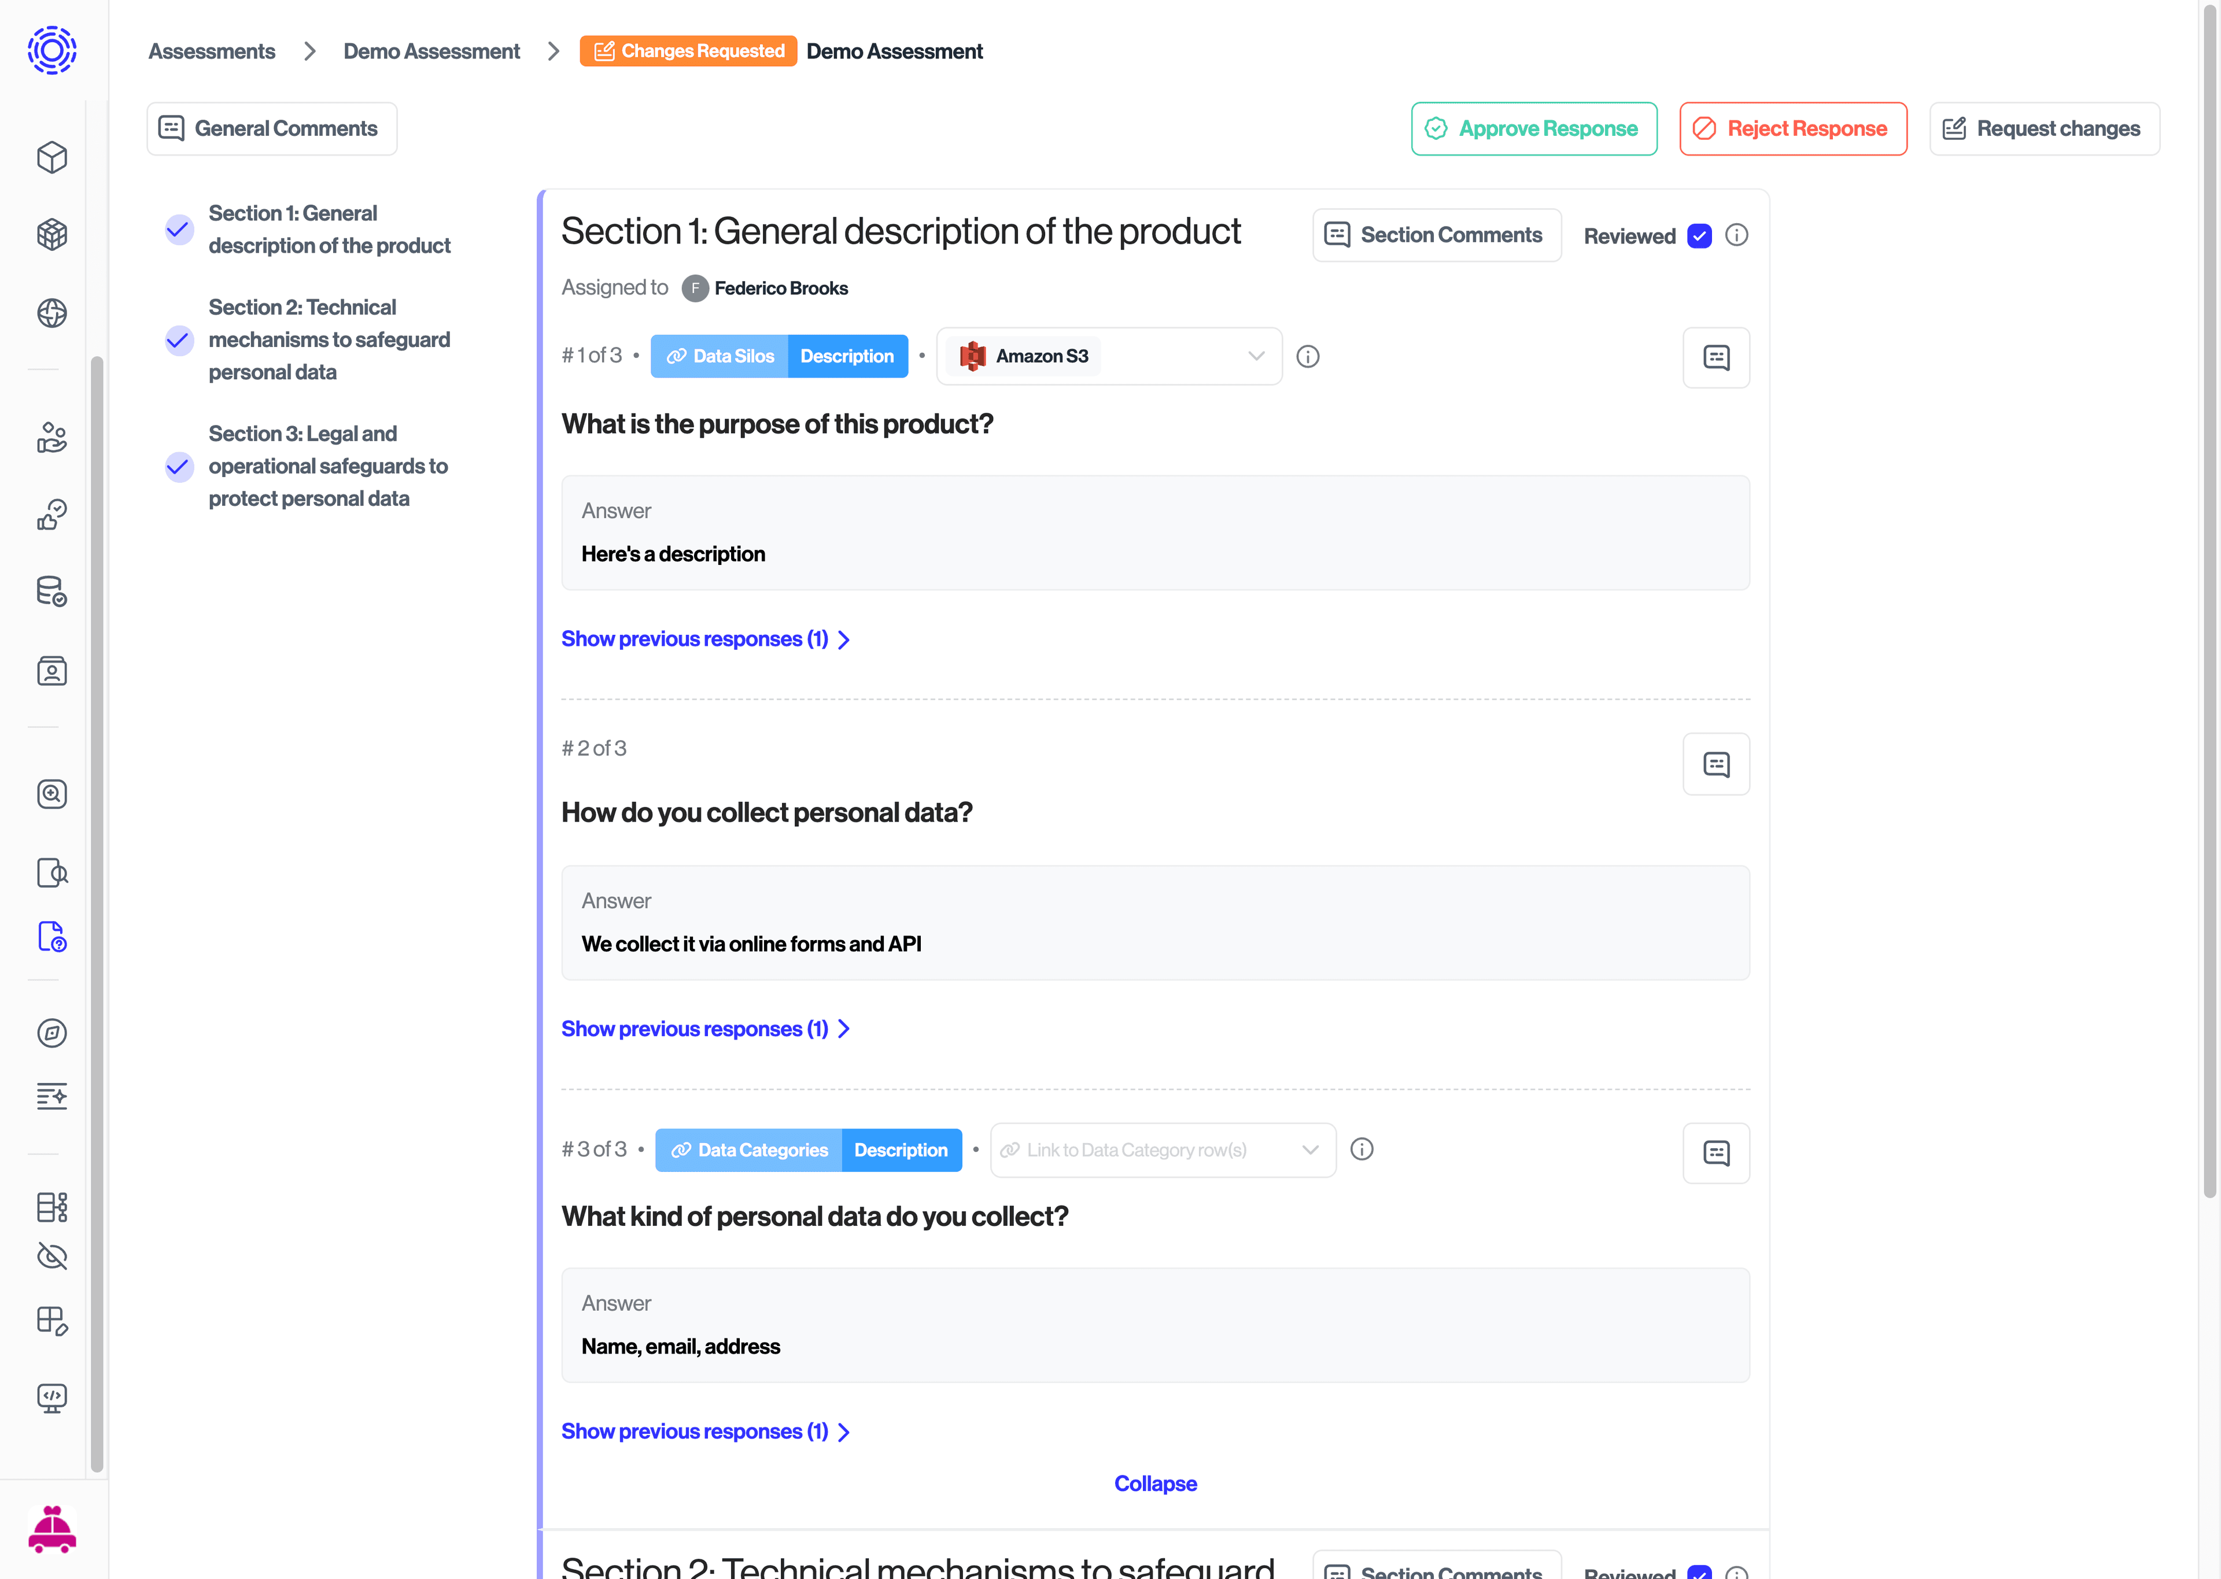The height and width of the screenshot is (1579, 2221).
Task: Open the contact card icon in the sidebar
Action: pyautogui.click(x=51, y=671)
